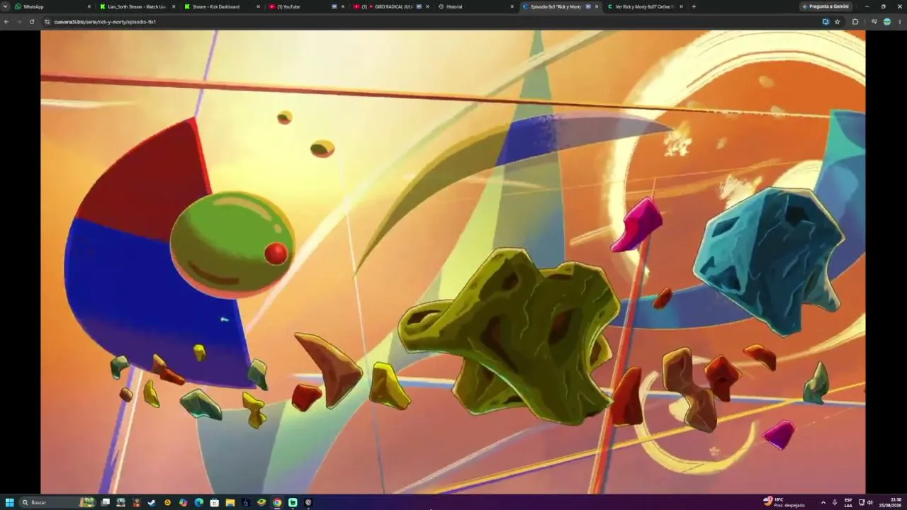Image resolution: width=907 pixels, height=510 pixels.
Task: Switch to the Historial tab
Action: pos(475,6)
